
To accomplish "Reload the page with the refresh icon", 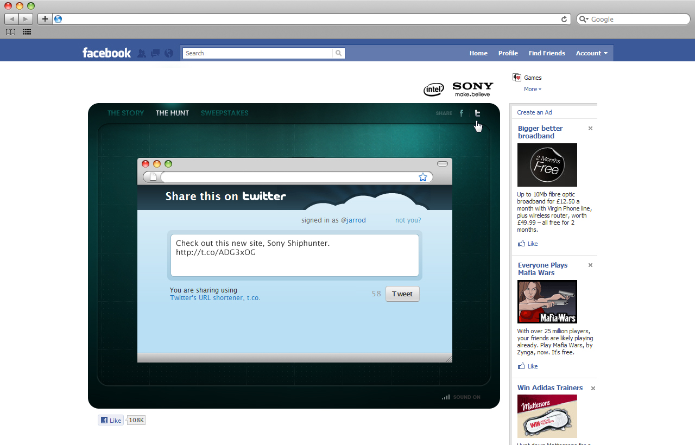I will 564,19.
